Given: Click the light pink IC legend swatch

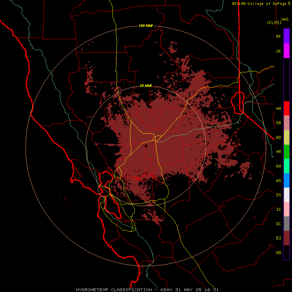Looking at the screenshot, I should click(x=286, y=209).
